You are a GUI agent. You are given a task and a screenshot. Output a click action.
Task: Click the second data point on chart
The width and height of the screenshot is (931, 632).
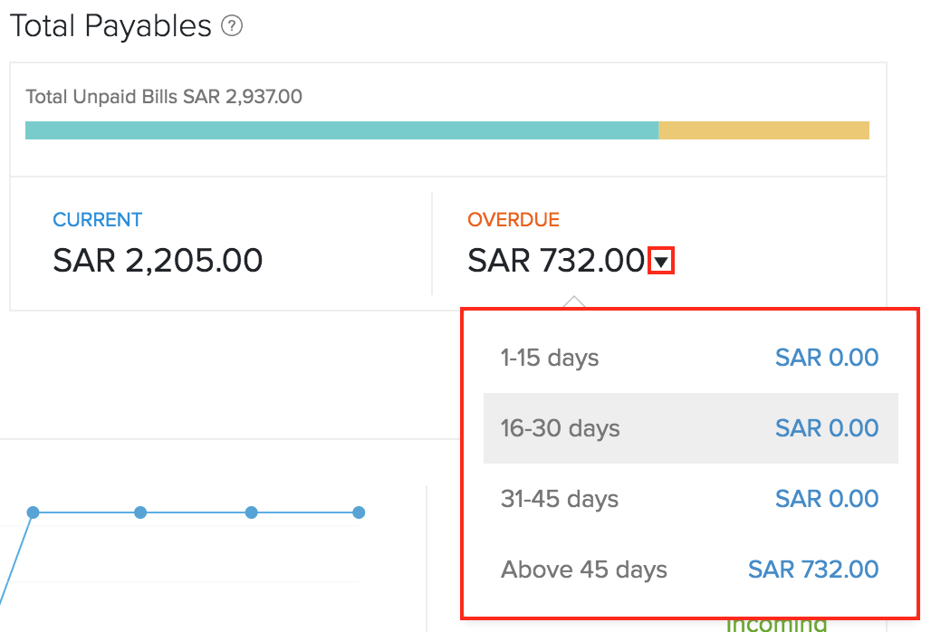coord(140,512)
